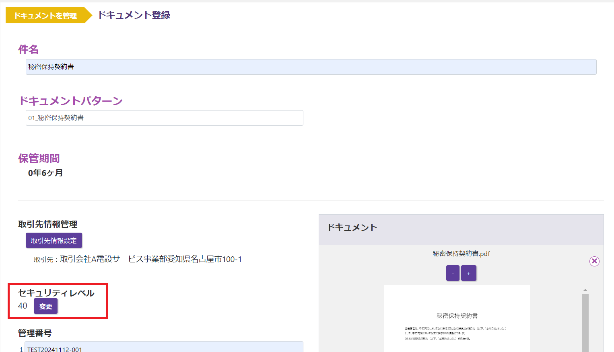Click the 件名 text field
This screenshot has width=614, height=352.
tap(310, 67)
